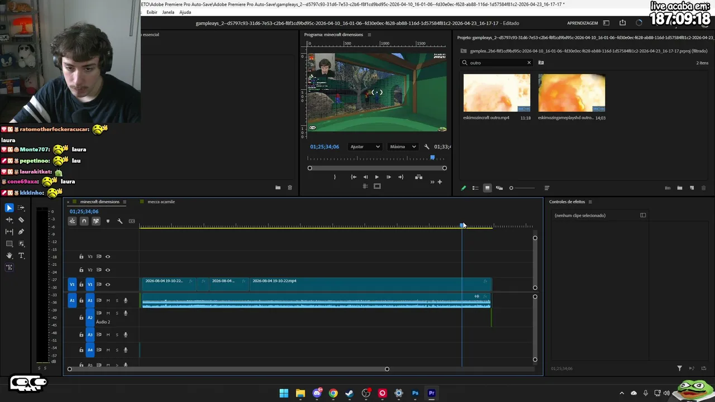This screenshot has height=402, width=715.
Task: Select the Pen tool
Action: click(x=21, y=232)
